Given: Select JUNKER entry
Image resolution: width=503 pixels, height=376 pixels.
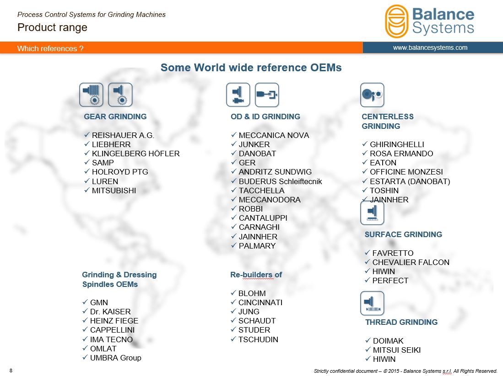Looking at the screenshot, I should coord(254,144).
